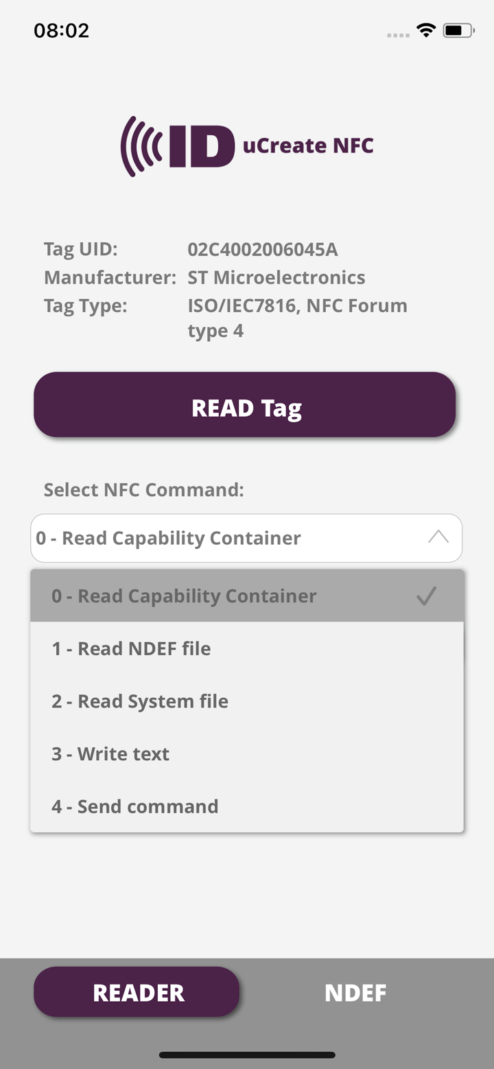Collapse the NFC command dropdown chevron
This screenshot has height=1069, width=494.
[439, 537]
